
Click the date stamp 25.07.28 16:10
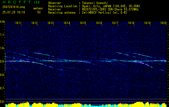click(14, 12)
